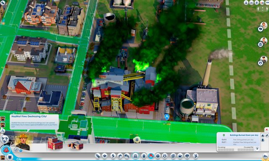The width and height of the screenshot is (269, 161).
Task: Click the top-left corner round icon
Action: click(3, 3)
